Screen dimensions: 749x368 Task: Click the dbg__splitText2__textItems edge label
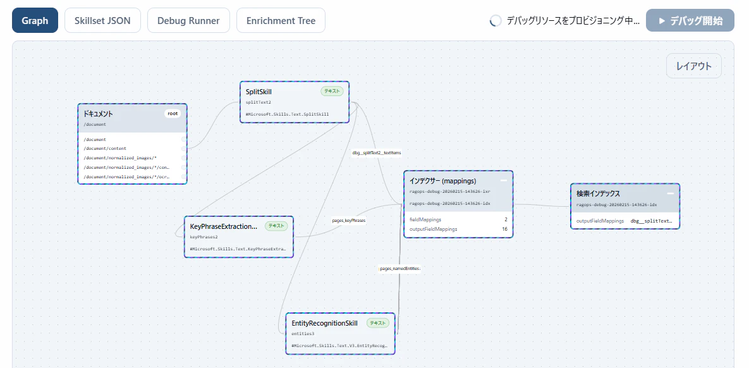(x=377, y=153)
